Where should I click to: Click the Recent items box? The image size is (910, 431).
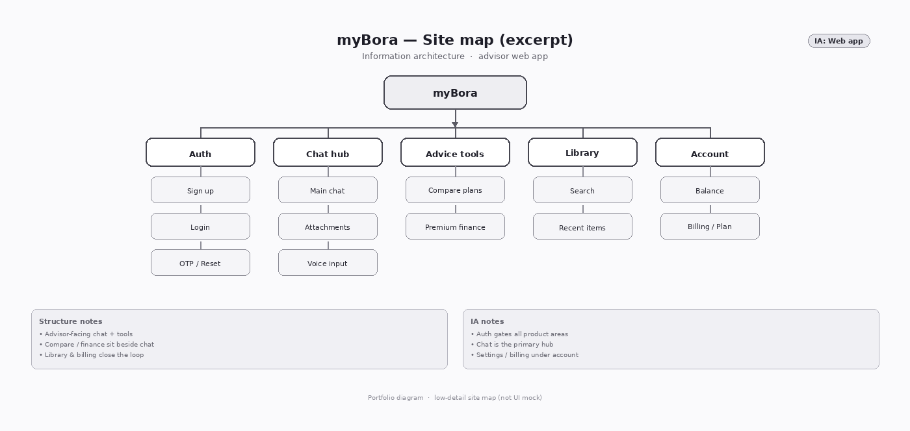tap(582, 227)
